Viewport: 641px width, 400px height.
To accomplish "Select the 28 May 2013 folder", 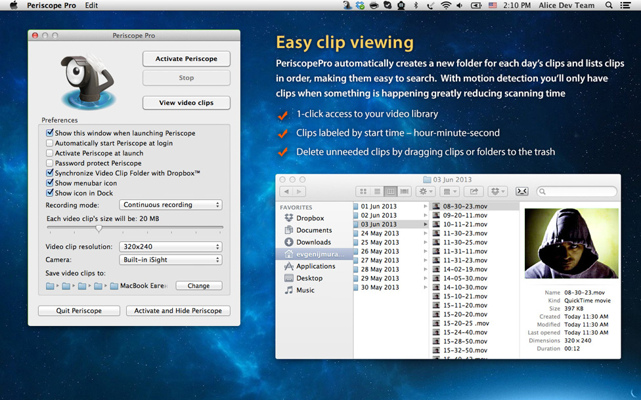I will click(x=380, y=270).
